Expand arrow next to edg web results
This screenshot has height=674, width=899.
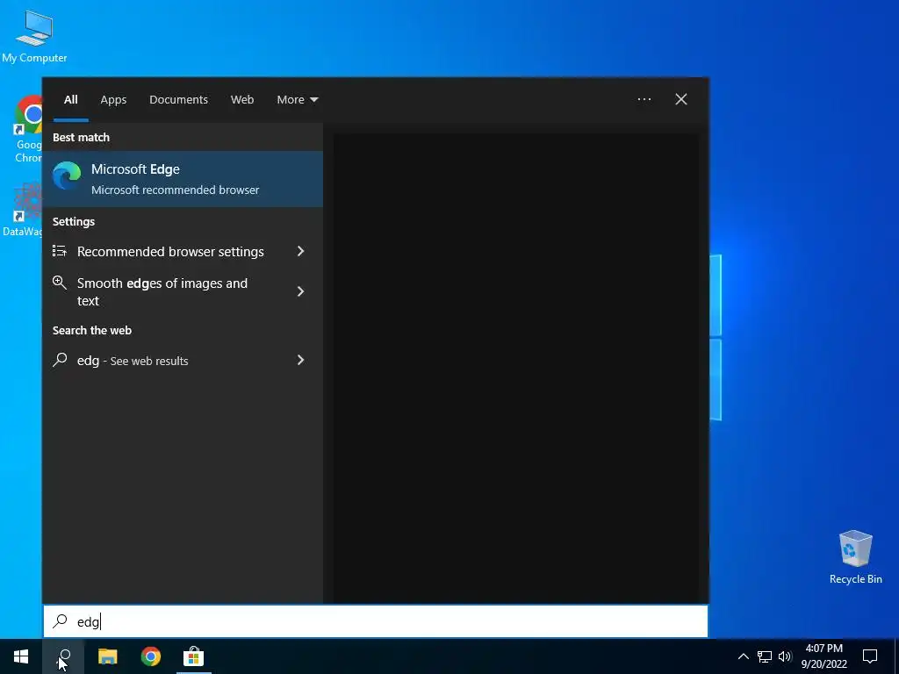[x=300, y=360]
